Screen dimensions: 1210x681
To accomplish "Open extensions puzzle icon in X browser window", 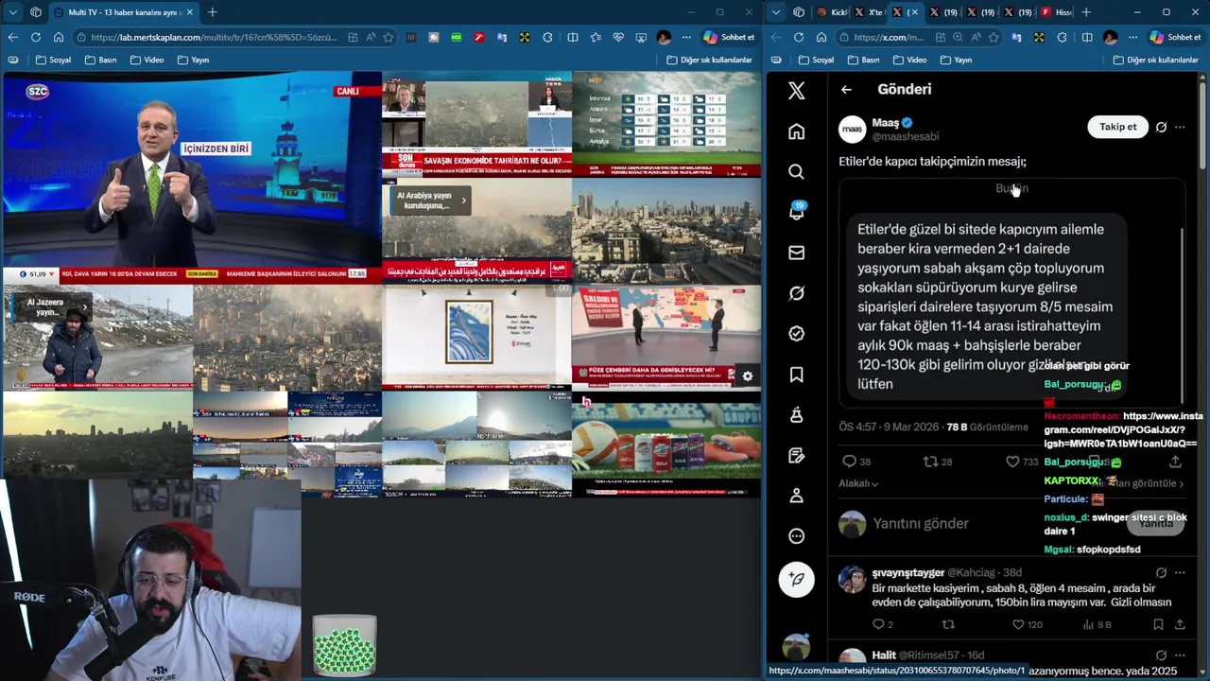I will (x=1063, y=37).
